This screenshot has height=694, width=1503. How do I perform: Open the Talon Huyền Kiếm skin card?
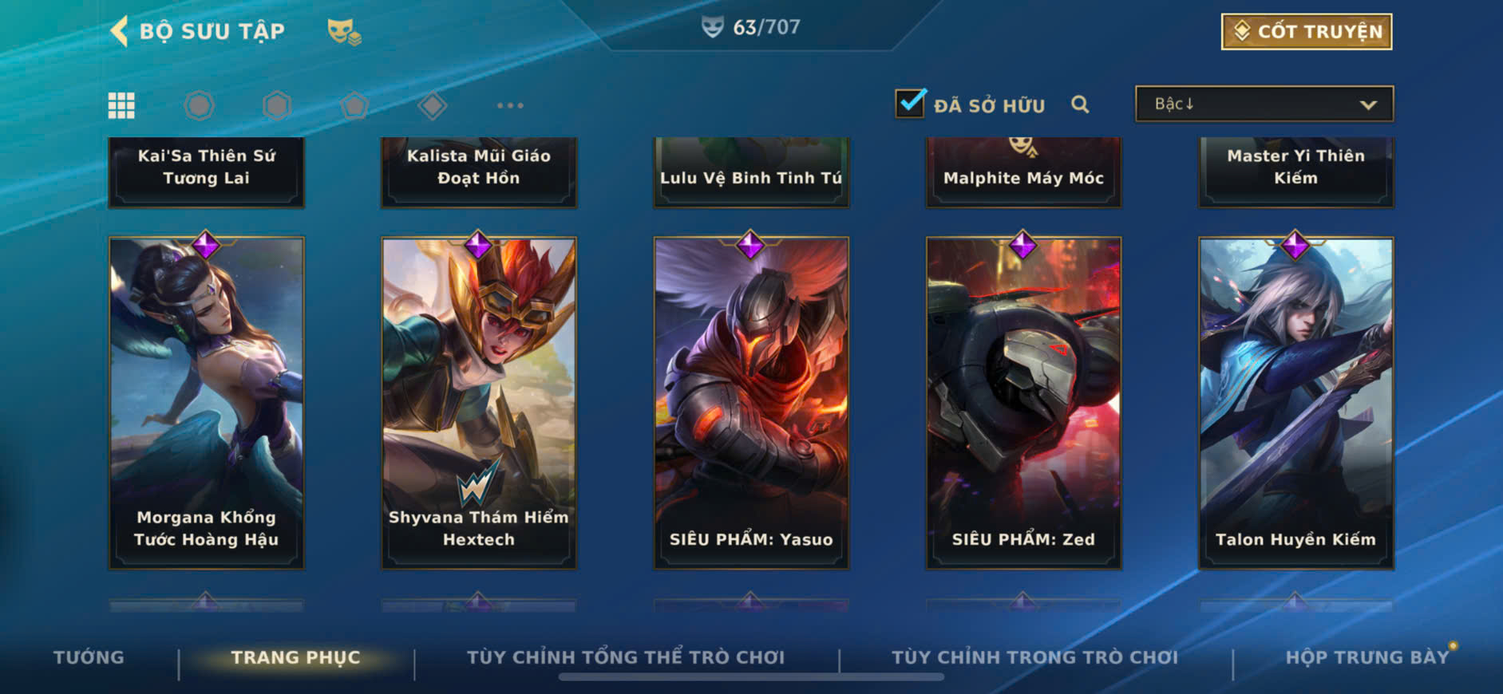pos(1296,403)
